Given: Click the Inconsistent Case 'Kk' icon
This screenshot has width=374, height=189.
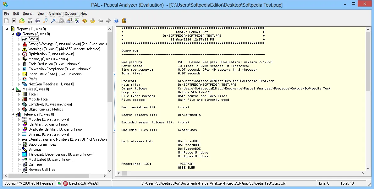Looking at the screenshot, I should click(25, 74).
